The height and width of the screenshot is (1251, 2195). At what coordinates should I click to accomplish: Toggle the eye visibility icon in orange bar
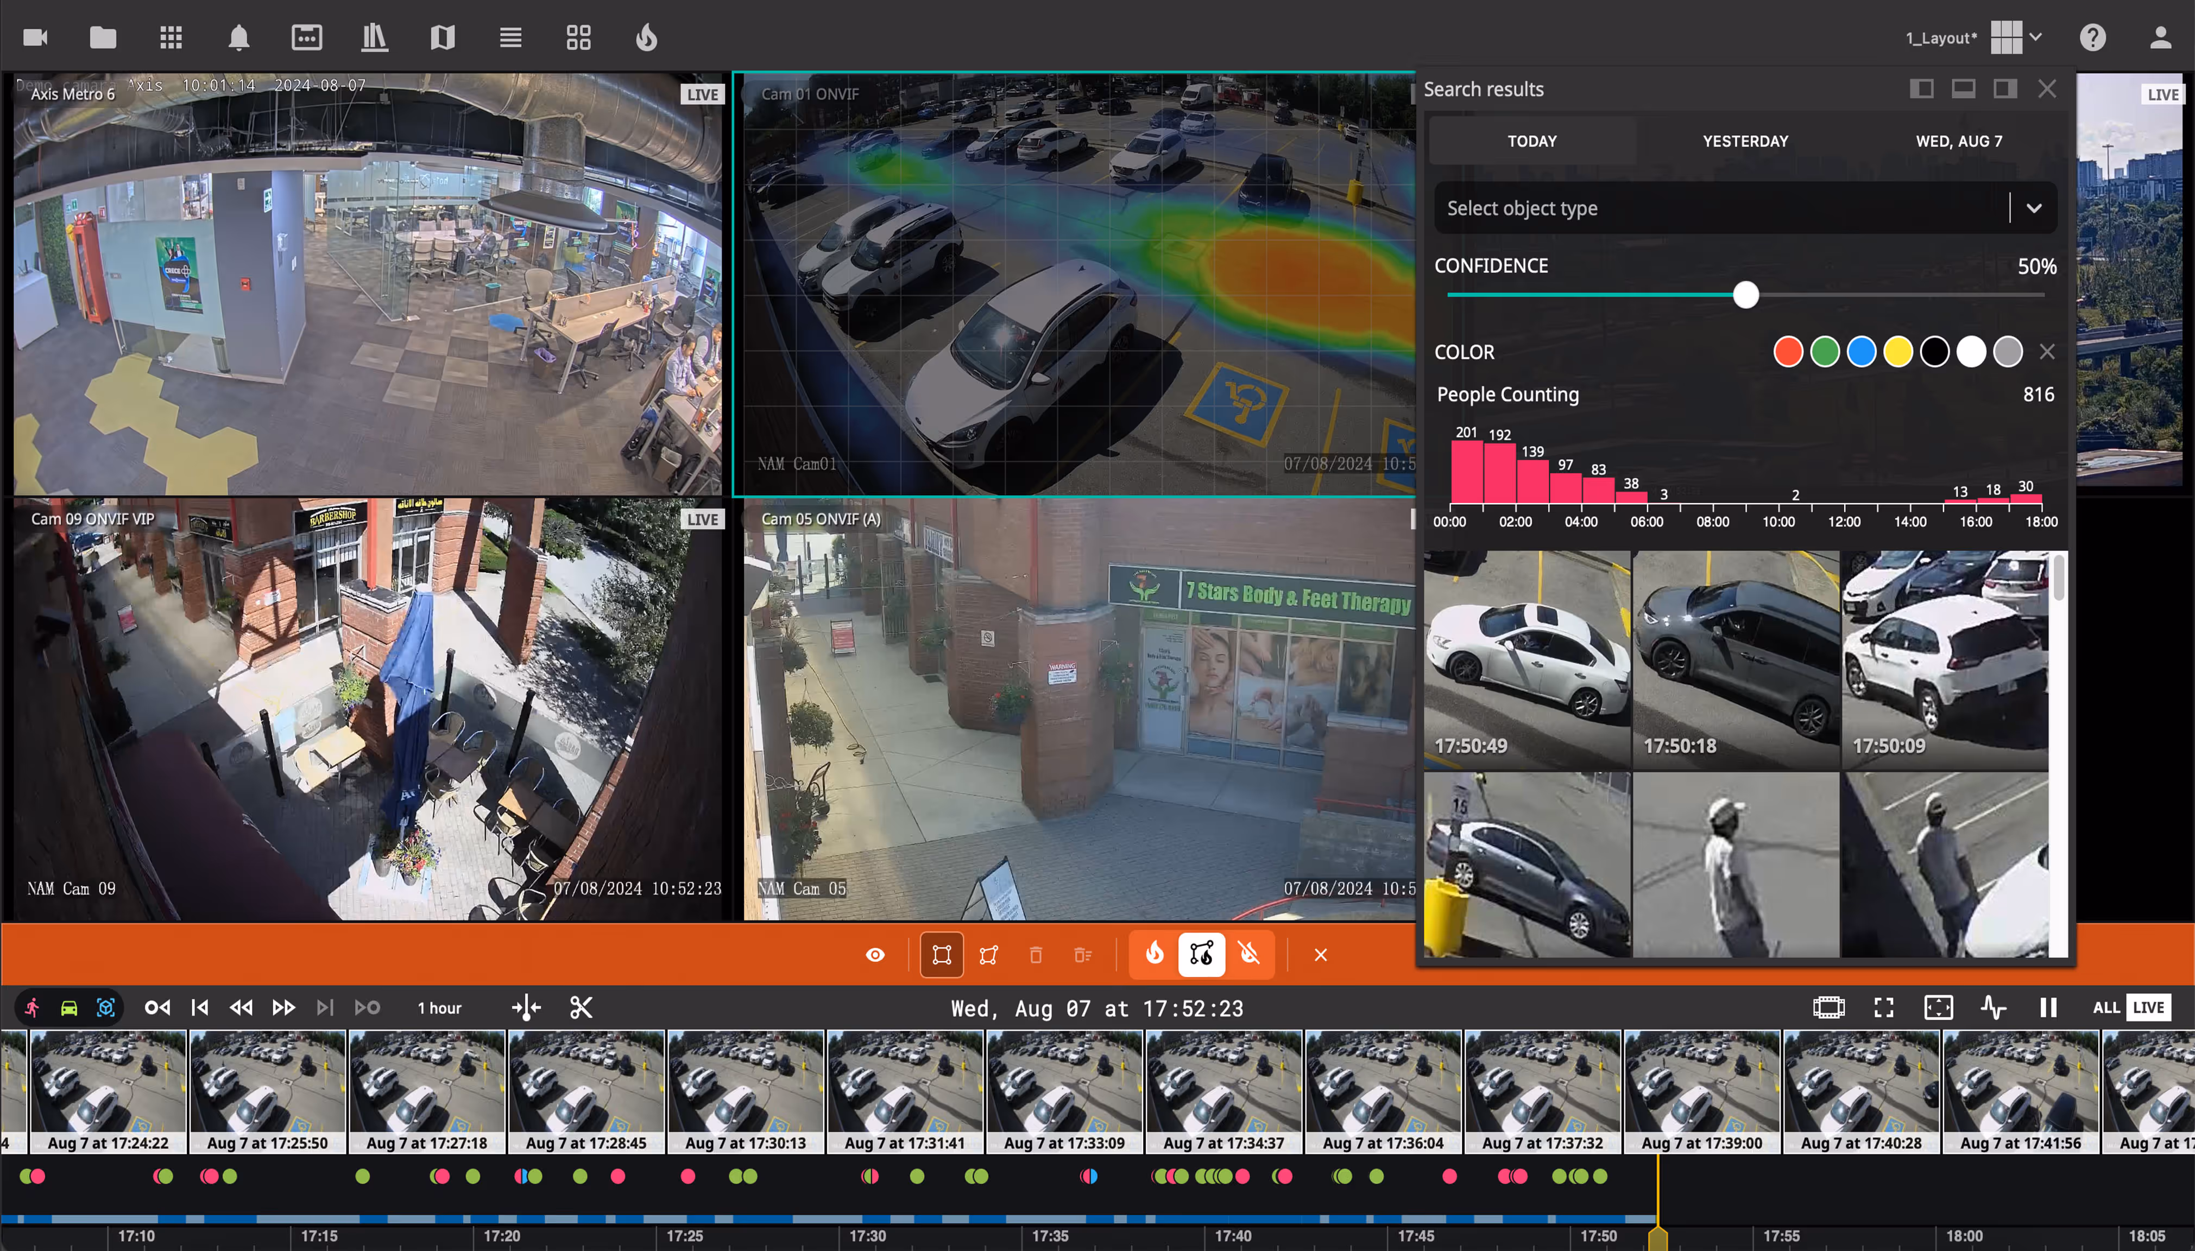click(x=875, y=955)
